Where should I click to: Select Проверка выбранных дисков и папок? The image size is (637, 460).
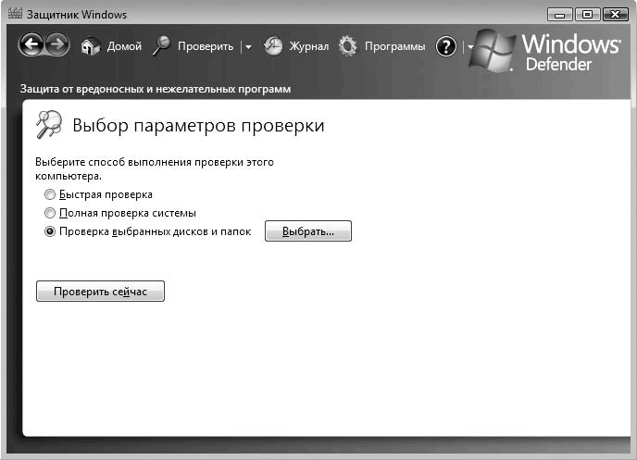point(50,232)
